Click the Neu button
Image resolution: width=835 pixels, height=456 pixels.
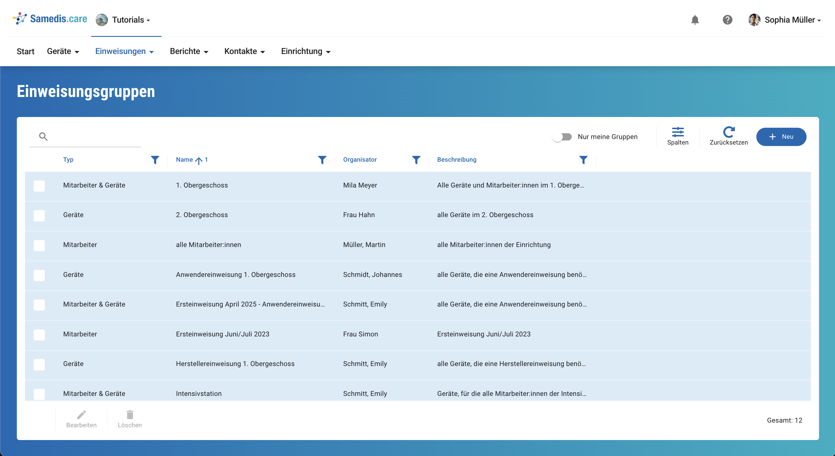coord(781,137)
